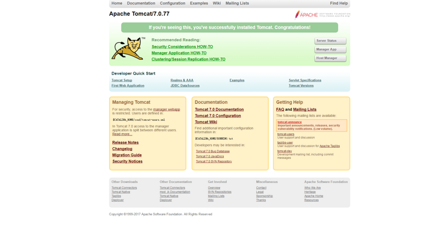
Task: Click Find Help in the top navigation
Action: 339,4
